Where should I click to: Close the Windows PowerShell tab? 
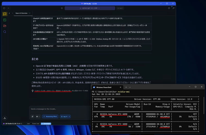(121, 87)
